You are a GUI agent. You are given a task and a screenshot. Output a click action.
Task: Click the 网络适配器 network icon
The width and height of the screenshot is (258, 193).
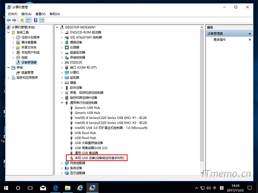point(67,163)
